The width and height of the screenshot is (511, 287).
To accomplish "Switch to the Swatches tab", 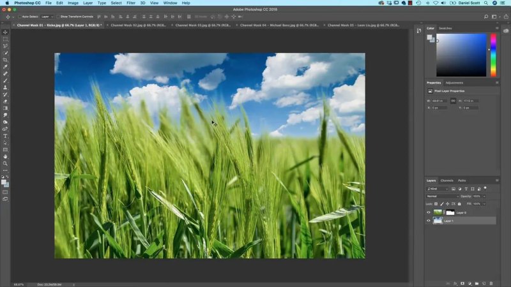I will pyautogui.click(x=445, y=28).
